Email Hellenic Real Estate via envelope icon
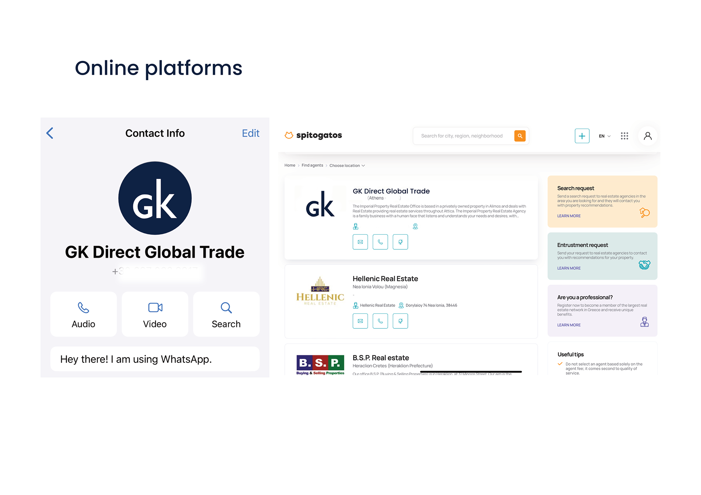701x495 pixels. click(x=360, y=321)
